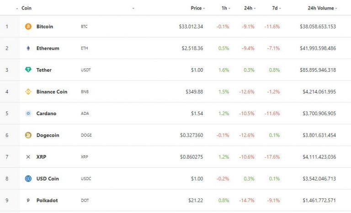Click the Polkadot logo icon
The height and width of the screenshot is (213, 351).
[x=28, y=200]
